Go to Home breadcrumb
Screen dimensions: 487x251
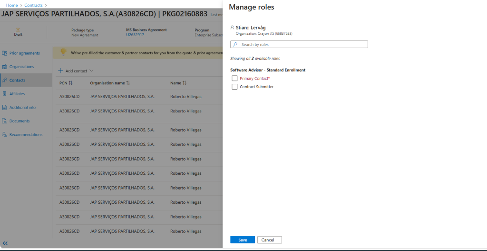pos(12,5)
